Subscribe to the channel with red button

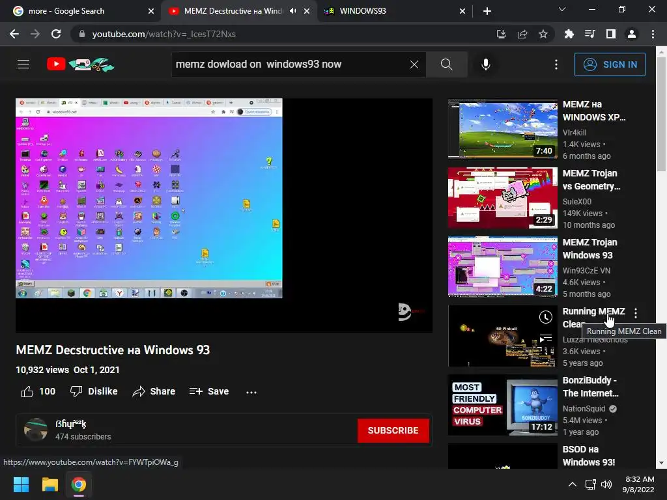[x=393, y=430]
